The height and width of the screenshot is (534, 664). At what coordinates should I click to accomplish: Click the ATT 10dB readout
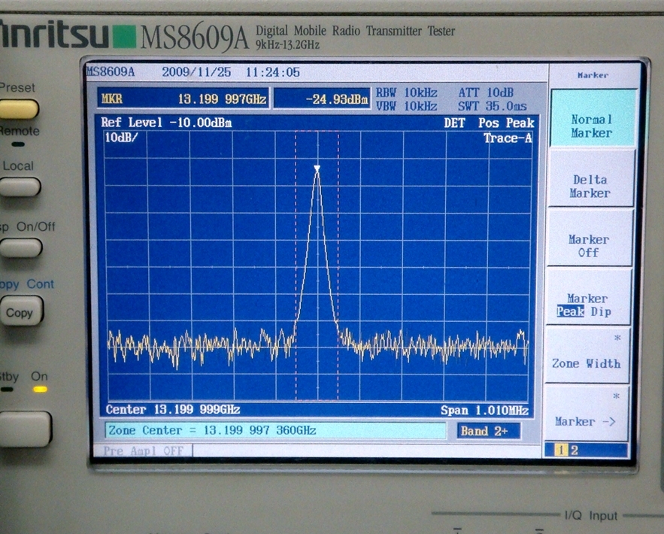(x=486, y=93)
